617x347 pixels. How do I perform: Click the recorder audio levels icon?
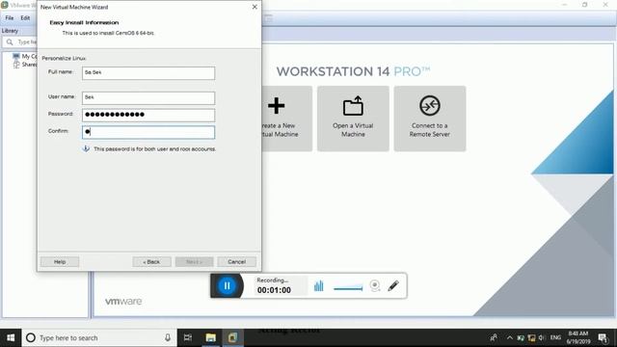point(319,286)
